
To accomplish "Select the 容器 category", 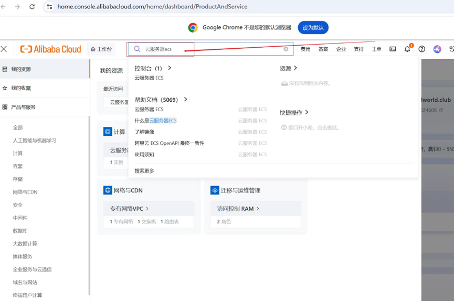I will tap(18, 166).
